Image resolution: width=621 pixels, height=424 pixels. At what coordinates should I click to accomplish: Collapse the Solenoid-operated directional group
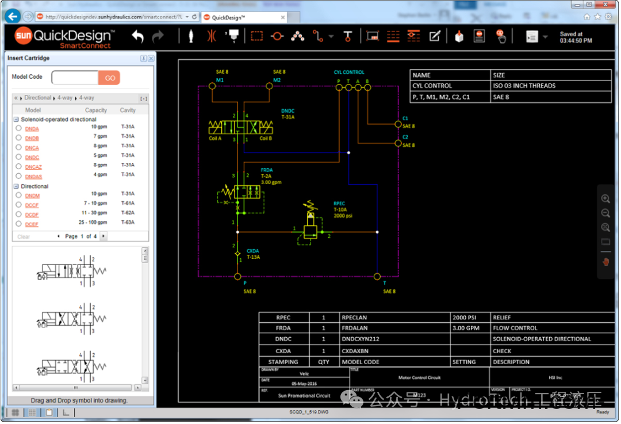point(16,120)
